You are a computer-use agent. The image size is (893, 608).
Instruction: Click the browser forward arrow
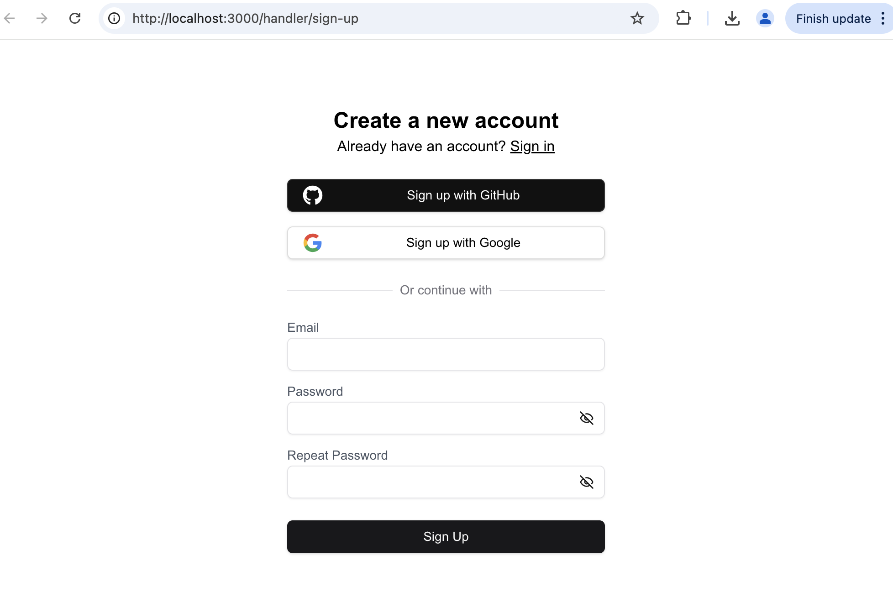tap(42, 18)
